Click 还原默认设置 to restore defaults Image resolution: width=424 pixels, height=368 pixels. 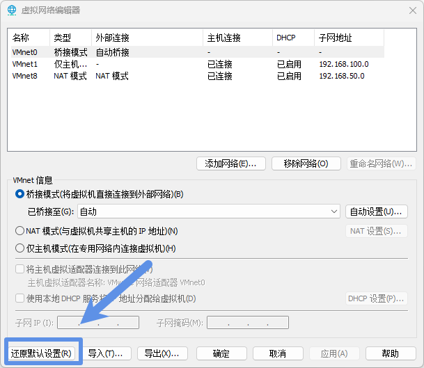point(42,353)
